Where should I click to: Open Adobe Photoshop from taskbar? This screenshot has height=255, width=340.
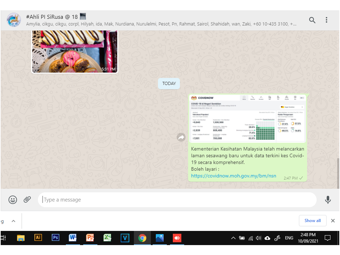tap(55, 238)
